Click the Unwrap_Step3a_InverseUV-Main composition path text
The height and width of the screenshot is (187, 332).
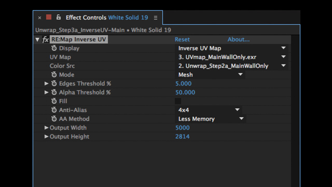pos(80,30)
